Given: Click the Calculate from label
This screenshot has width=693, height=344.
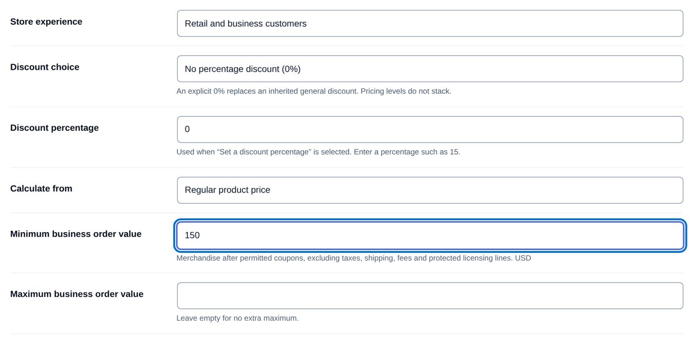Looking at the screenshot, I should pyautogui.click(x=42, y=189).
